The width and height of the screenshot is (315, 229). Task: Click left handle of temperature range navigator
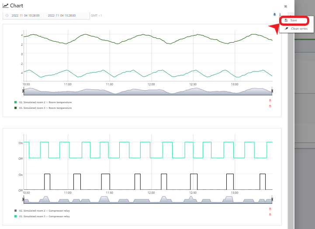(24, 91)
